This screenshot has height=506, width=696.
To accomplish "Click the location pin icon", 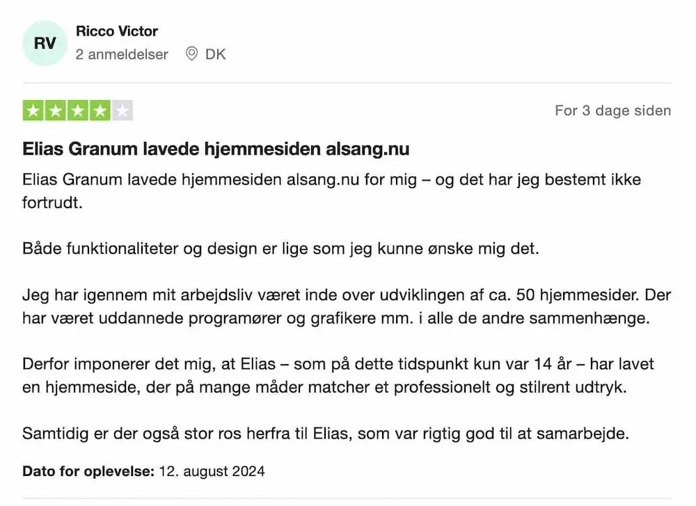I will (191, 54).
